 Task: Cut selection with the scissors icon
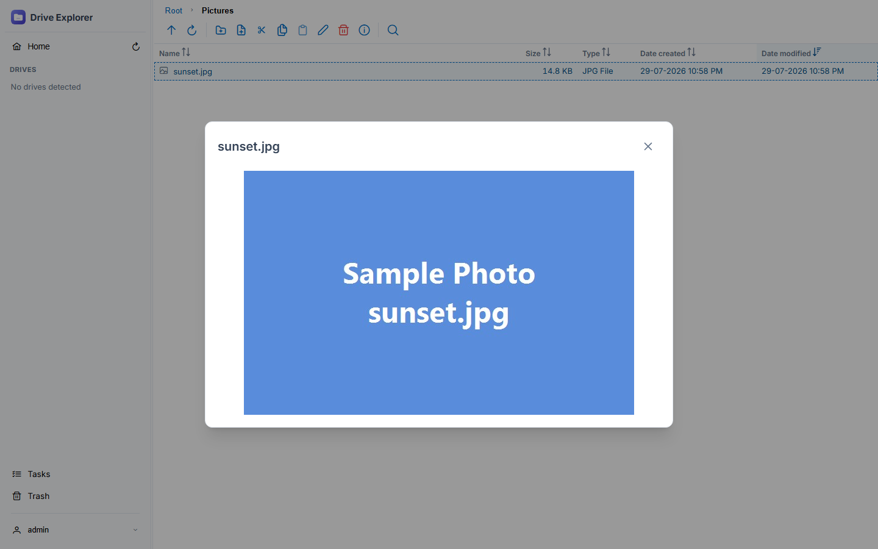point(262,30)
